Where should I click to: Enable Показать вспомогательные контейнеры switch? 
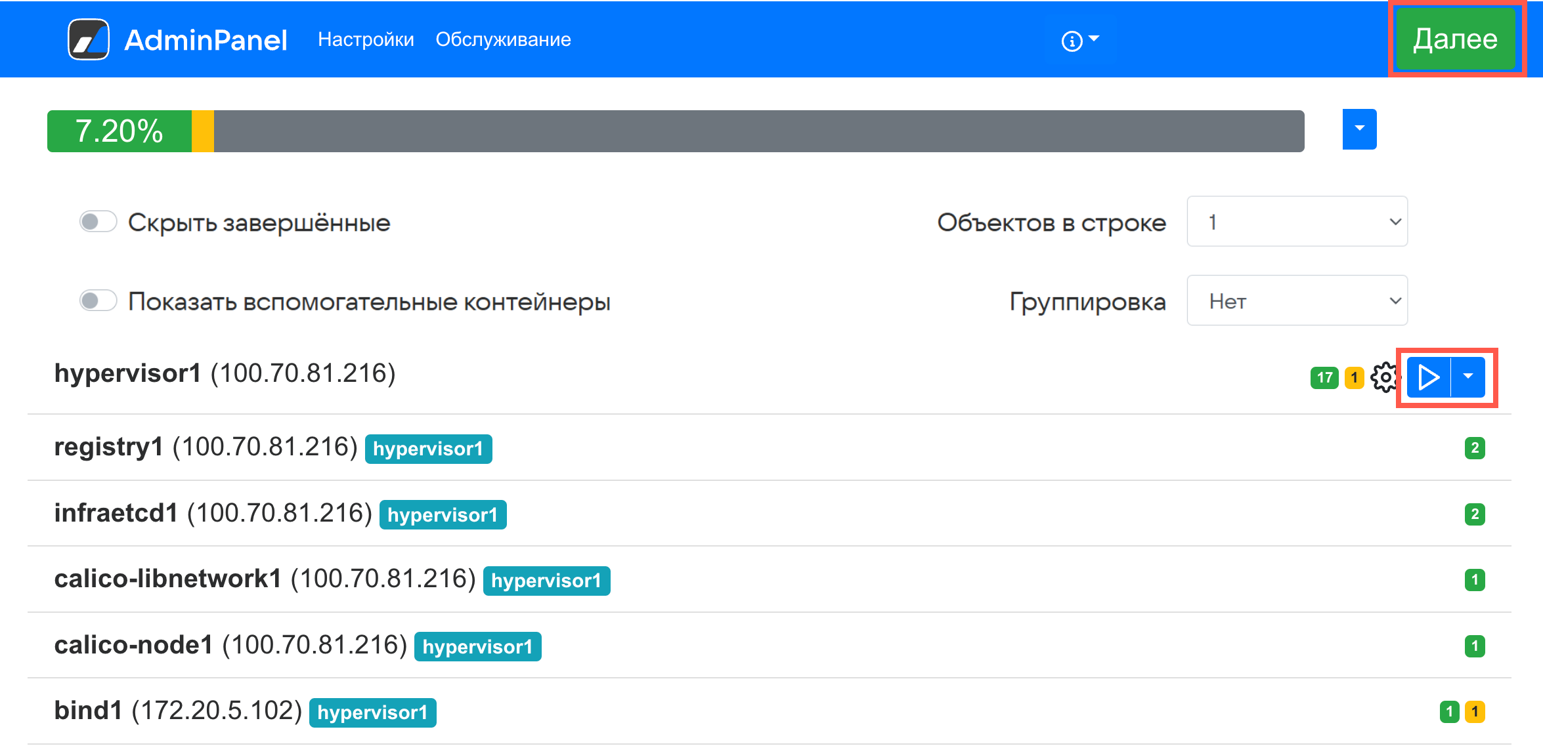98,301
